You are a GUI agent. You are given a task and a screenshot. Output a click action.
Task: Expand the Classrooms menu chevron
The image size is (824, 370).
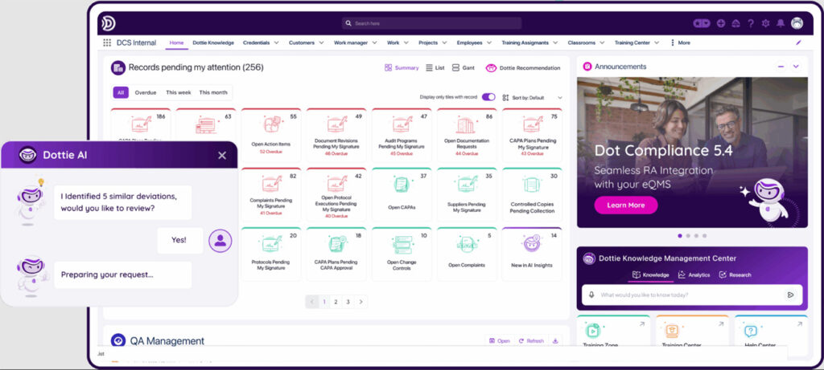(x=602, y=43)
